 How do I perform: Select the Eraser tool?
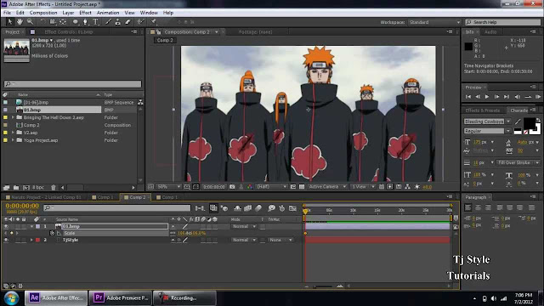tap(127, 22)
